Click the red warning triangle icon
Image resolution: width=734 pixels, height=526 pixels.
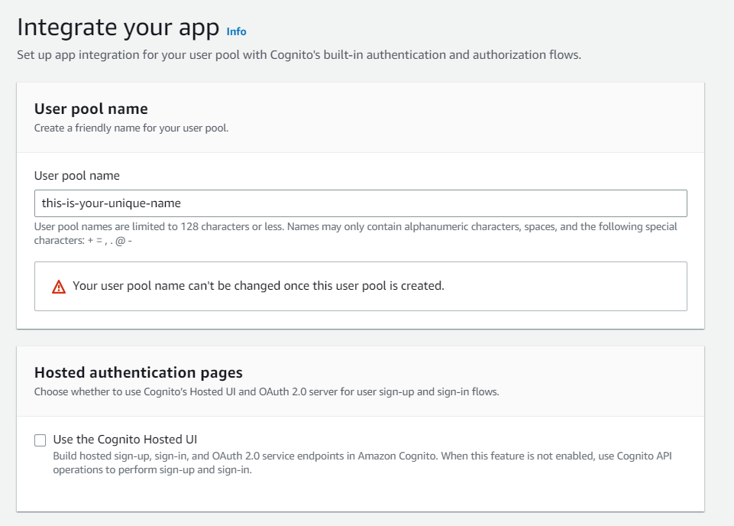coord(59,287)
